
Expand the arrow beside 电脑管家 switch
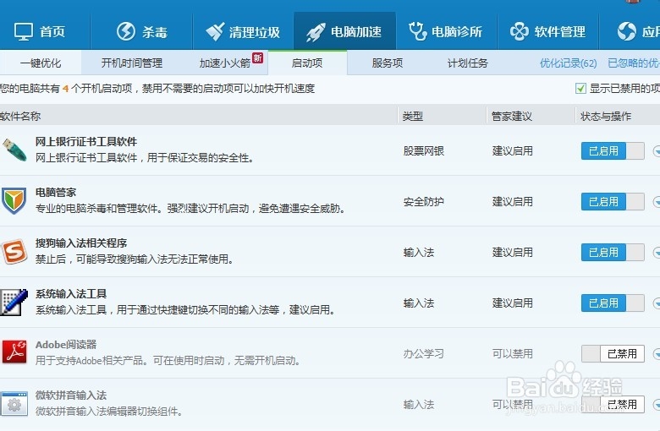click(x=657, y=202)
